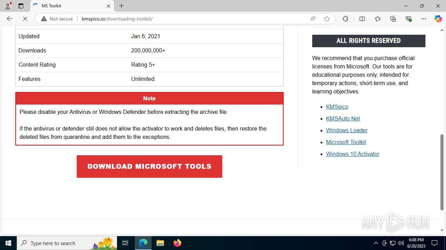Open the Windows Start menu
Screen dimensions: 446x250
point(8,243)
